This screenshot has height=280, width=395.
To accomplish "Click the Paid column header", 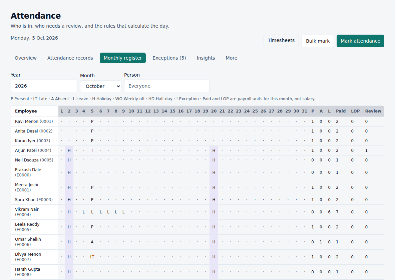I will [x=341, y=111].
